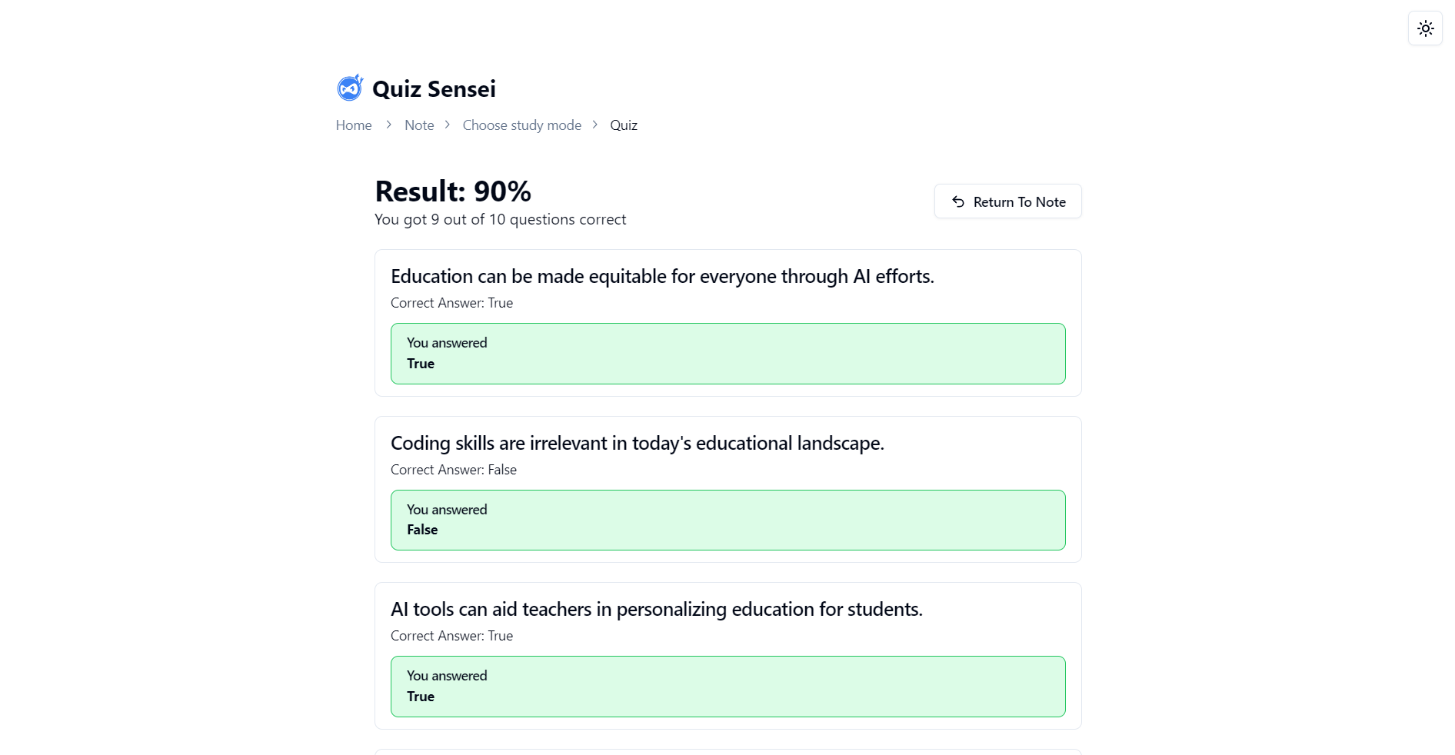
Task: Click the equitable education question card title
Action: (x=662, y=277)
